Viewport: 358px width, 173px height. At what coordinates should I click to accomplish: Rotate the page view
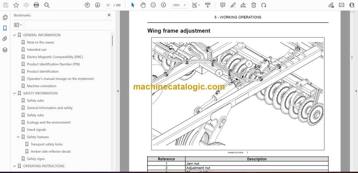[x=264, y=5]
